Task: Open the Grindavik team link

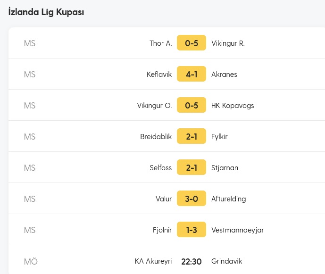Action: 226,261
